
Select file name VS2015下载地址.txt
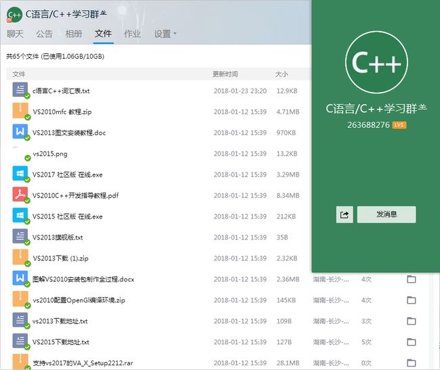(61, 342)
